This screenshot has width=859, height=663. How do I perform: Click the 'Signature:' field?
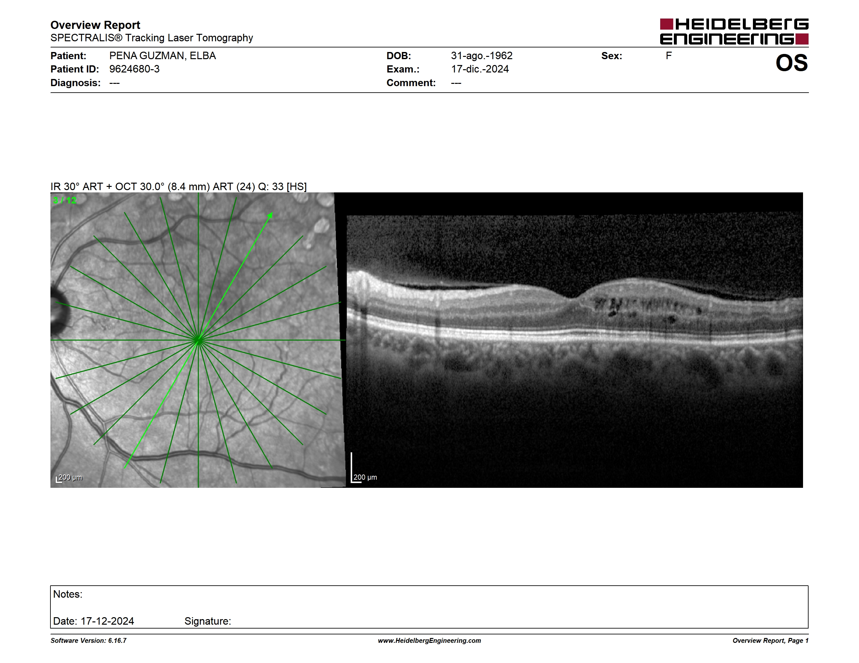click(208, 621)
